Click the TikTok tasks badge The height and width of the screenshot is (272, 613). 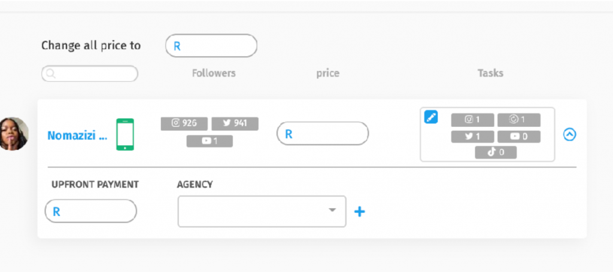tap(496, 152)
